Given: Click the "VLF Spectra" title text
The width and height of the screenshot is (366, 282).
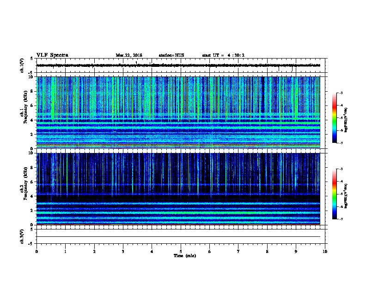Looking at the screenshot, I should pyautogui.click(x=52, y=55).
